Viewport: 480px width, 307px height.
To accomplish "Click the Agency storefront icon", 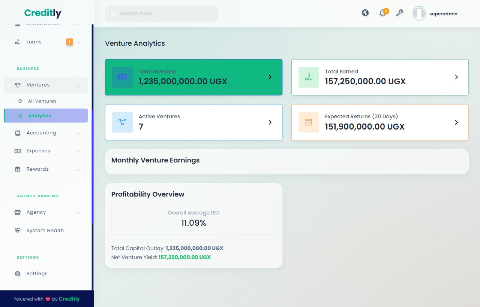I will (18, 212).
